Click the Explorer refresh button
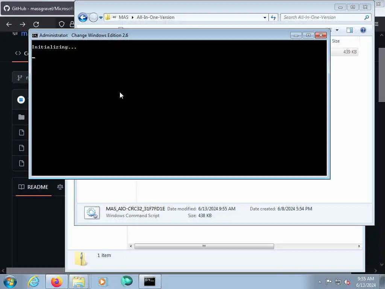The height and width of the screenshot is (289, 385). 273,17
